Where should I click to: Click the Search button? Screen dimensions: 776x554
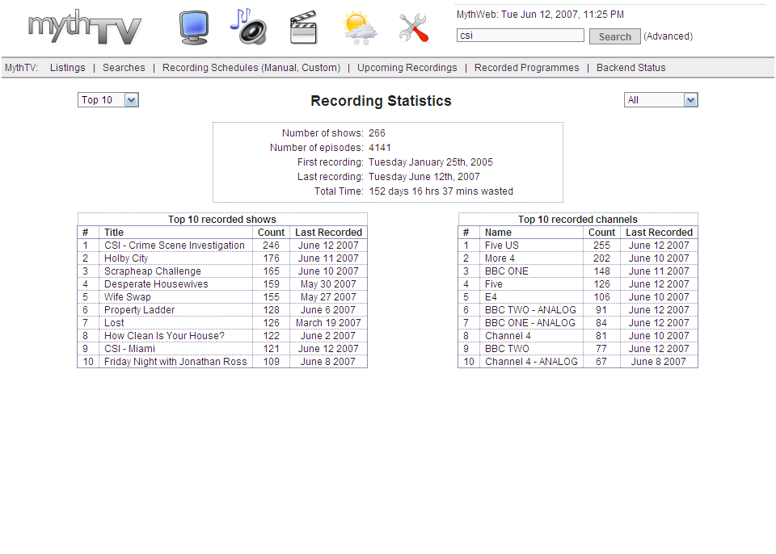tap(614, 36)
